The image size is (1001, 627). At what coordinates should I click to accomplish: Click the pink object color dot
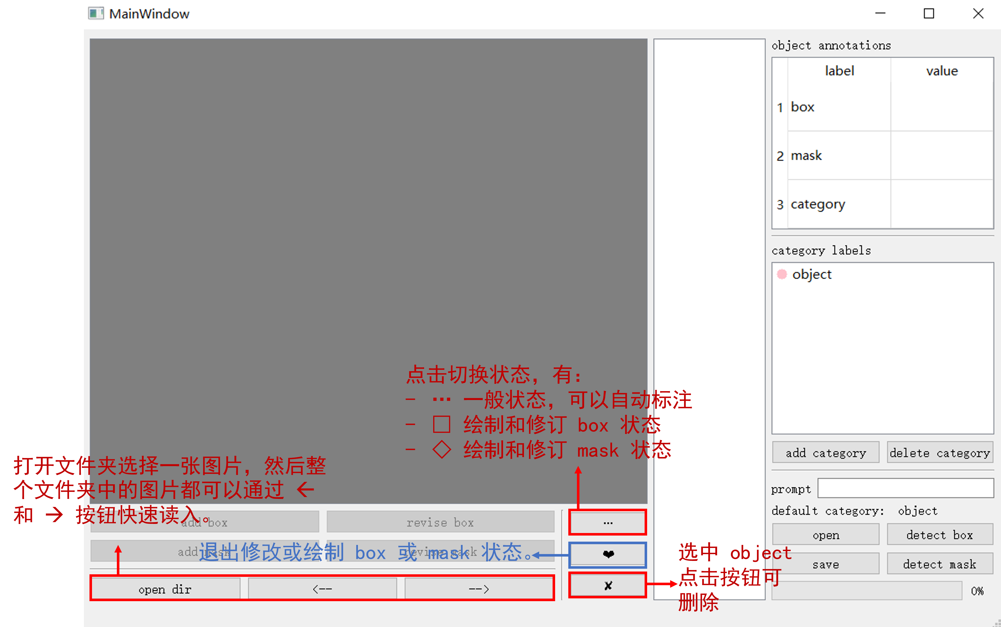(x=781, y=274)
